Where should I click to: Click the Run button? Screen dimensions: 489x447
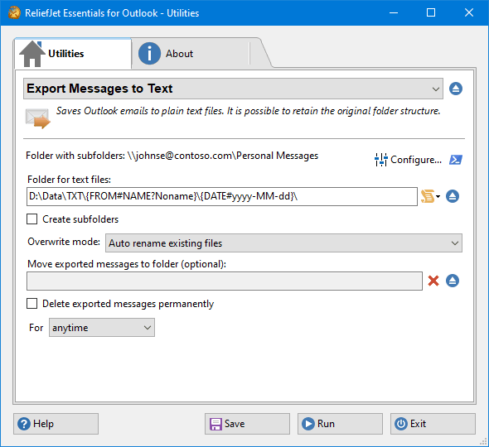tap(340, 424)
